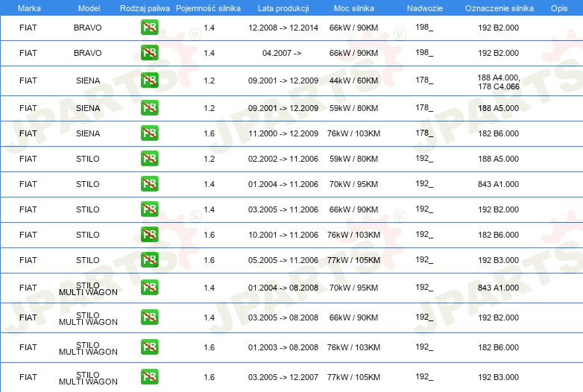Click fuel icon in Multi Wagon 03.2005 -> 08.2008 row

coord(149,317)
